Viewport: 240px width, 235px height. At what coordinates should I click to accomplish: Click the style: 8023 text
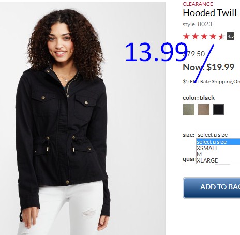tap(197, 24)
